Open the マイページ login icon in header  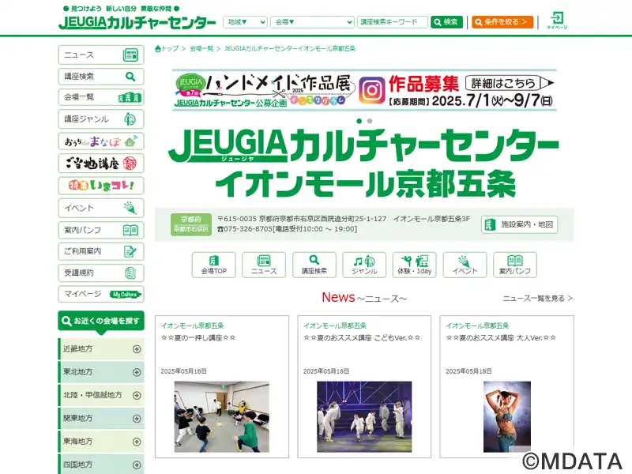pyautogui.click(x=557, y=21)
